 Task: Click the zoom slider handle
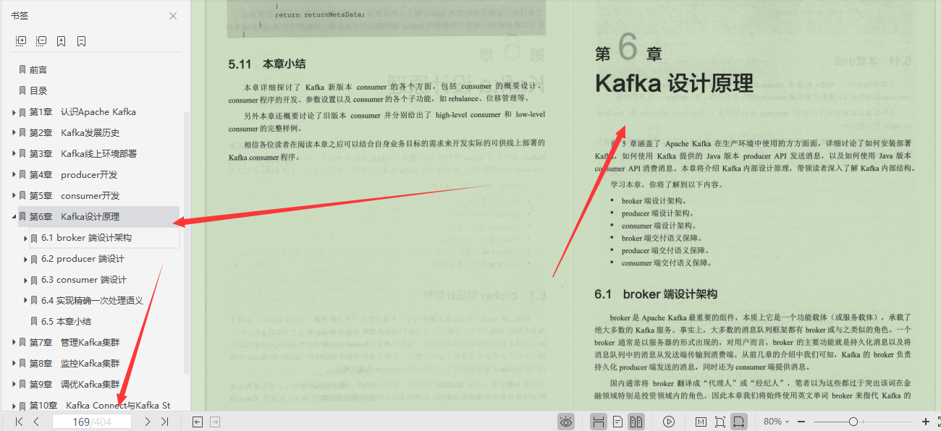coord(853,422)
